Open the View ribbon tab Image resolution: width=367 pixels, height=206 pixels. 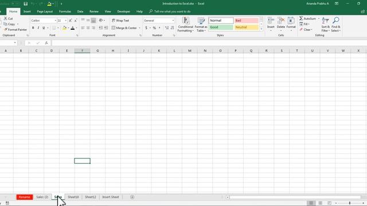click(x=108, y=11)
